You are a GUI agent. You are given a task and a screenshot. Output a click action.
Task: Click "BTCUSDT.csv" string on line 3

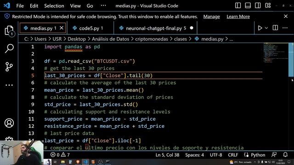(114, 61)
